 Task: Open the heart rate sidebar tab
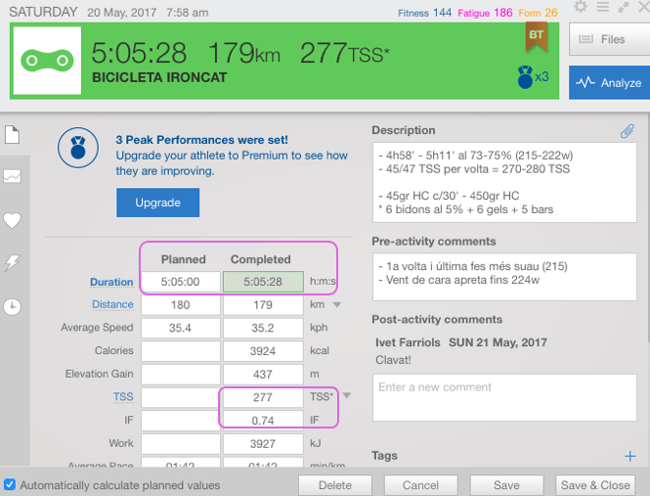pos(12,220)
